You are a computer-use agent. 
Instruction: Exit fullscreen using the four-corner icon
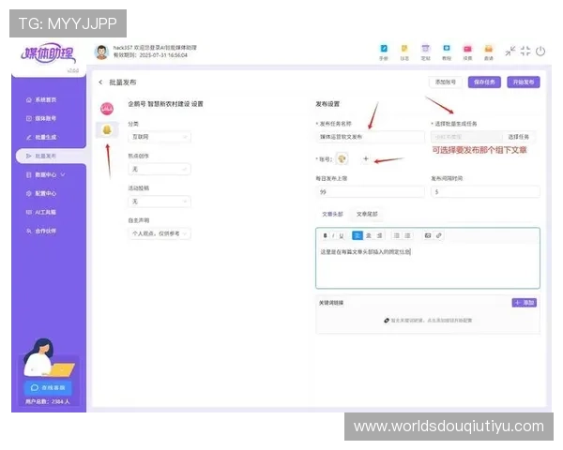point(525,51)
